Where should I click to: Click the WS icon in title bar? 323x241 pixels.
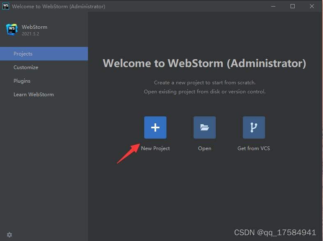(x=6, y=6)
